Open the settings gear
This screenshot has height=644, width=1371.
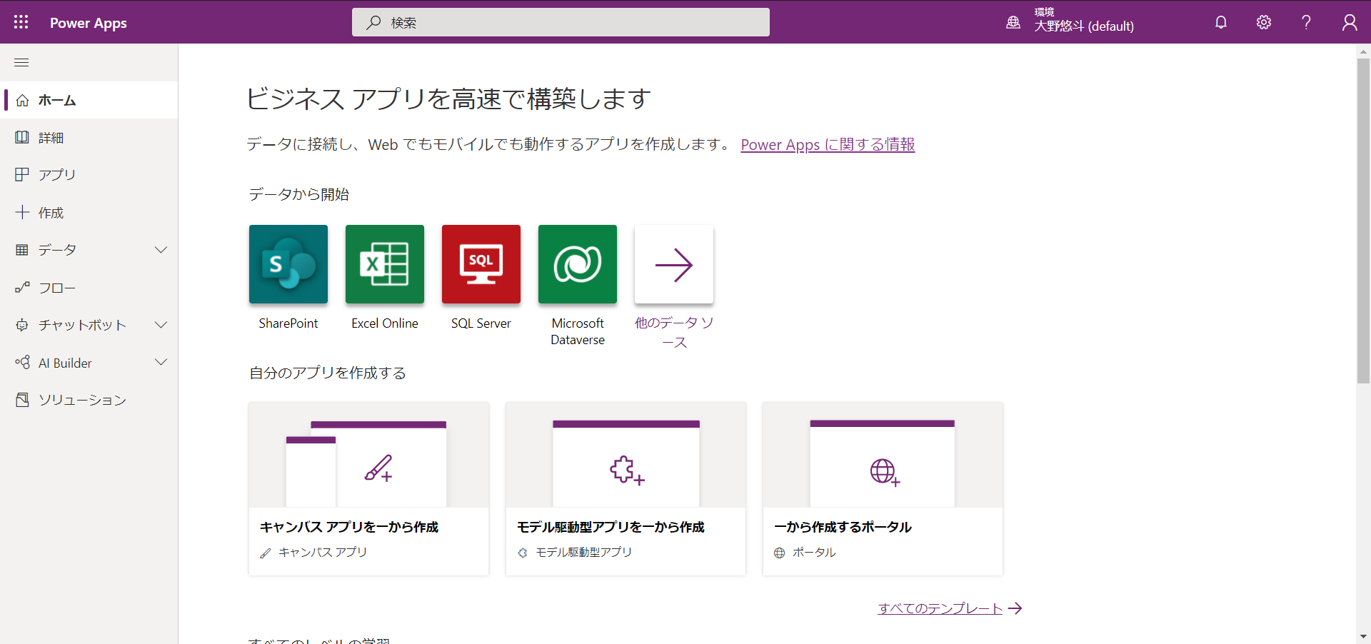pos(1264,22)
